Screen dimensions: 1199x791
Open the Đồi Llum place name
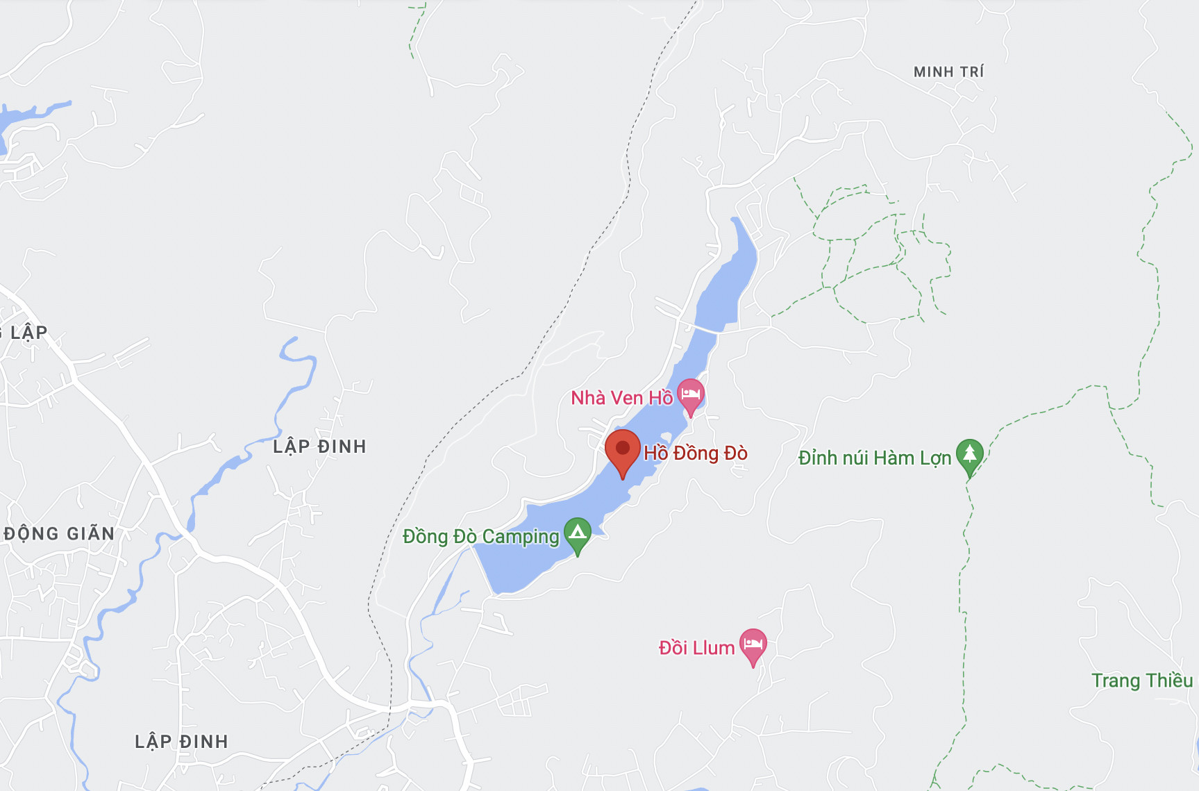pos(696,648)
